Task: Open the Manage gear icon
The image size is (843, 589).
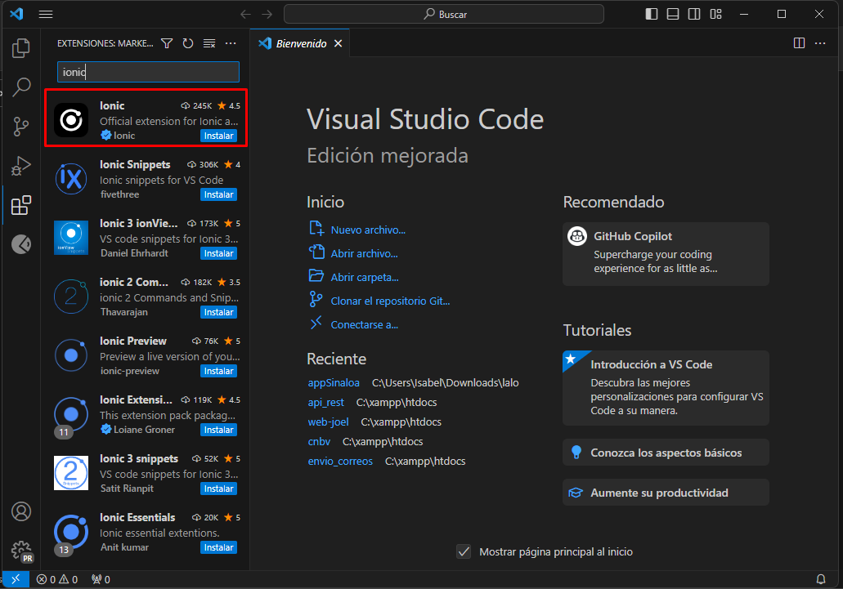Action: [21, 551]
